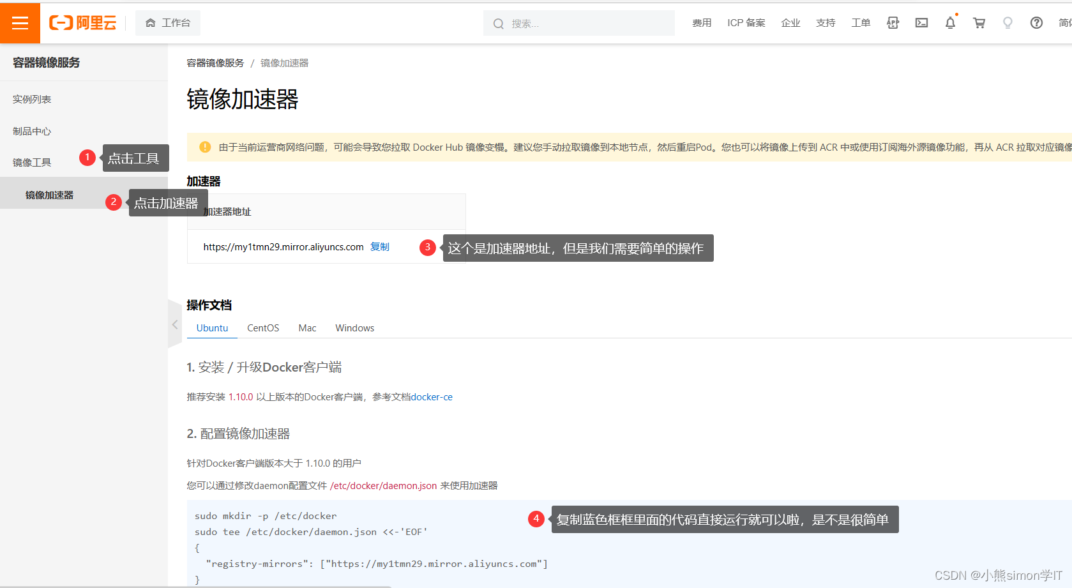Open the hamburger main menu
This screenshot has width=1072, height=588.
click(x=20, y=23)
